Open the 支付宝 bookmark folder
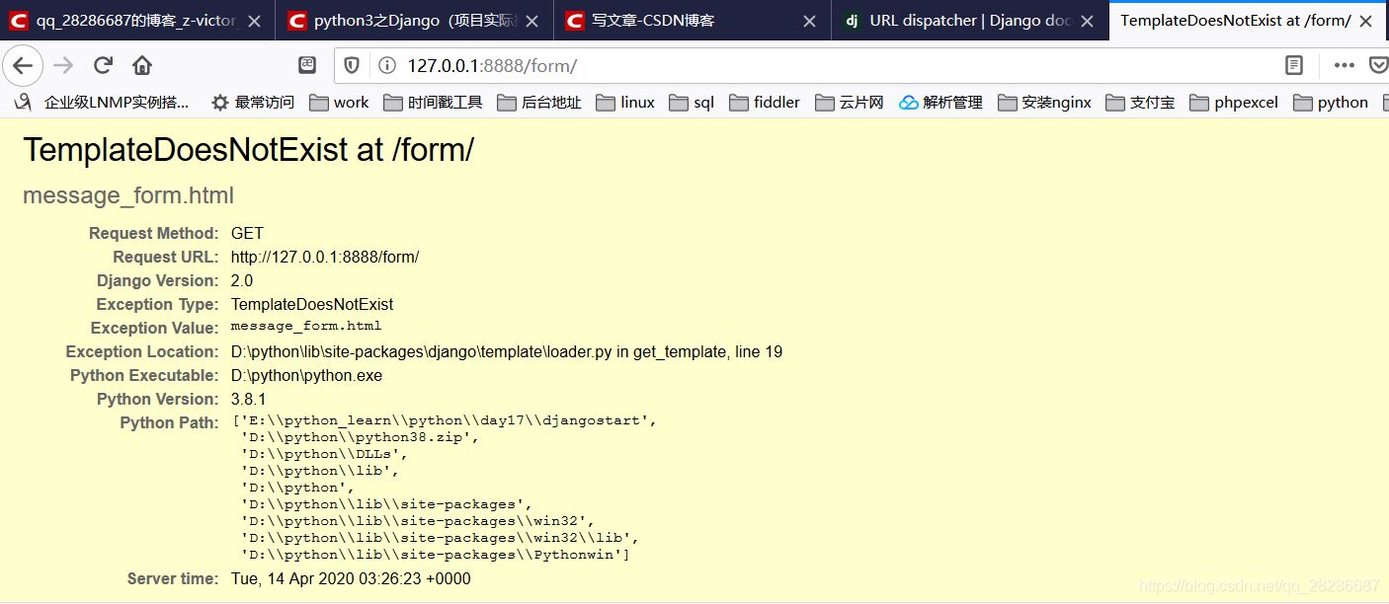The height and width of the screenshot is (604, 1389). [x=1140, y=102]
